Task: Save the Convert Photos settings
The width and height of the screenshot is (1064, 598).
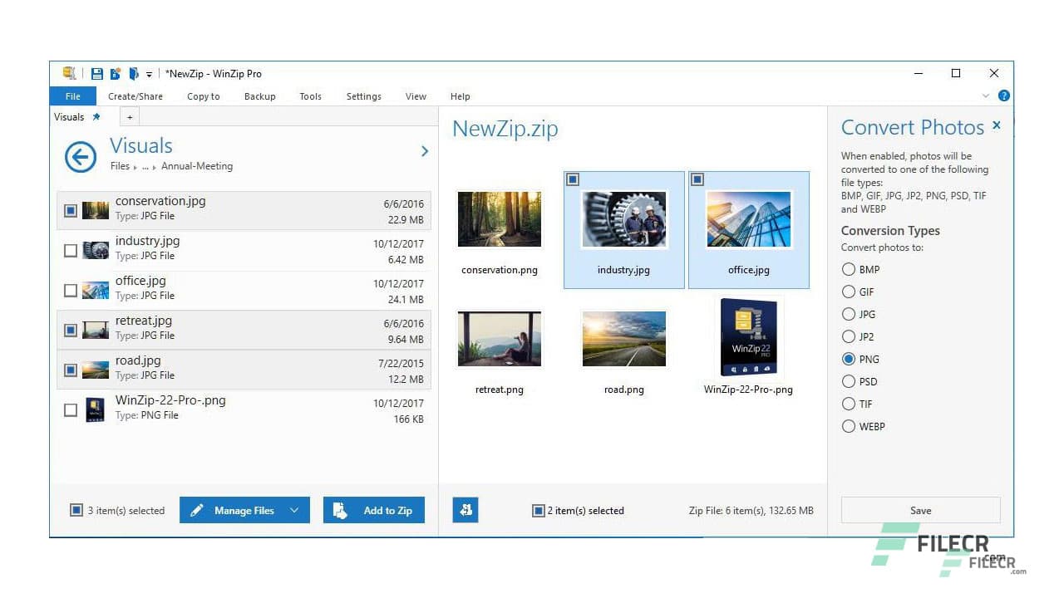Action: click(920, 510)
